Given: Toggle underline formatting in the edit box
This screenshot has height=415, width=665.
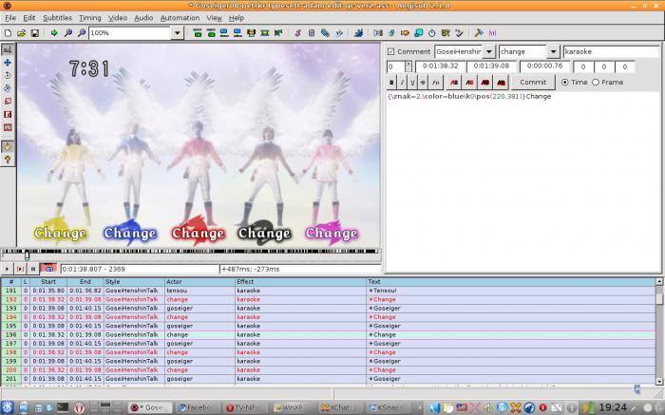Looking at the screenshot, I should pyautogui.click(x=412, y=83).
